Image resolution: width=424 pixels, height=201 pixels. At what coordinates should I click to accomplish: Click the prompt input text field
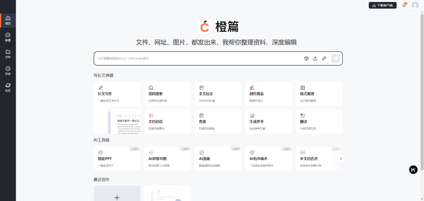pos(199,58)
